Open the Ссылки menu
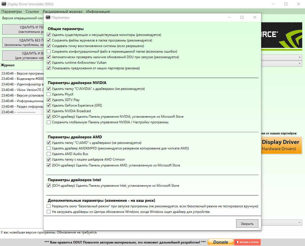This screenshot has width=305, height=246. pos(32,11)
